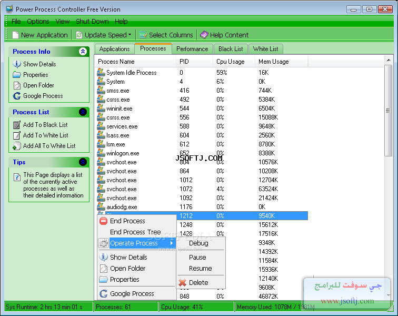The width and height of the screenshot is (398, 316).
Task: Choose Debug in the submenu
Action: click(x=198, y=243)
